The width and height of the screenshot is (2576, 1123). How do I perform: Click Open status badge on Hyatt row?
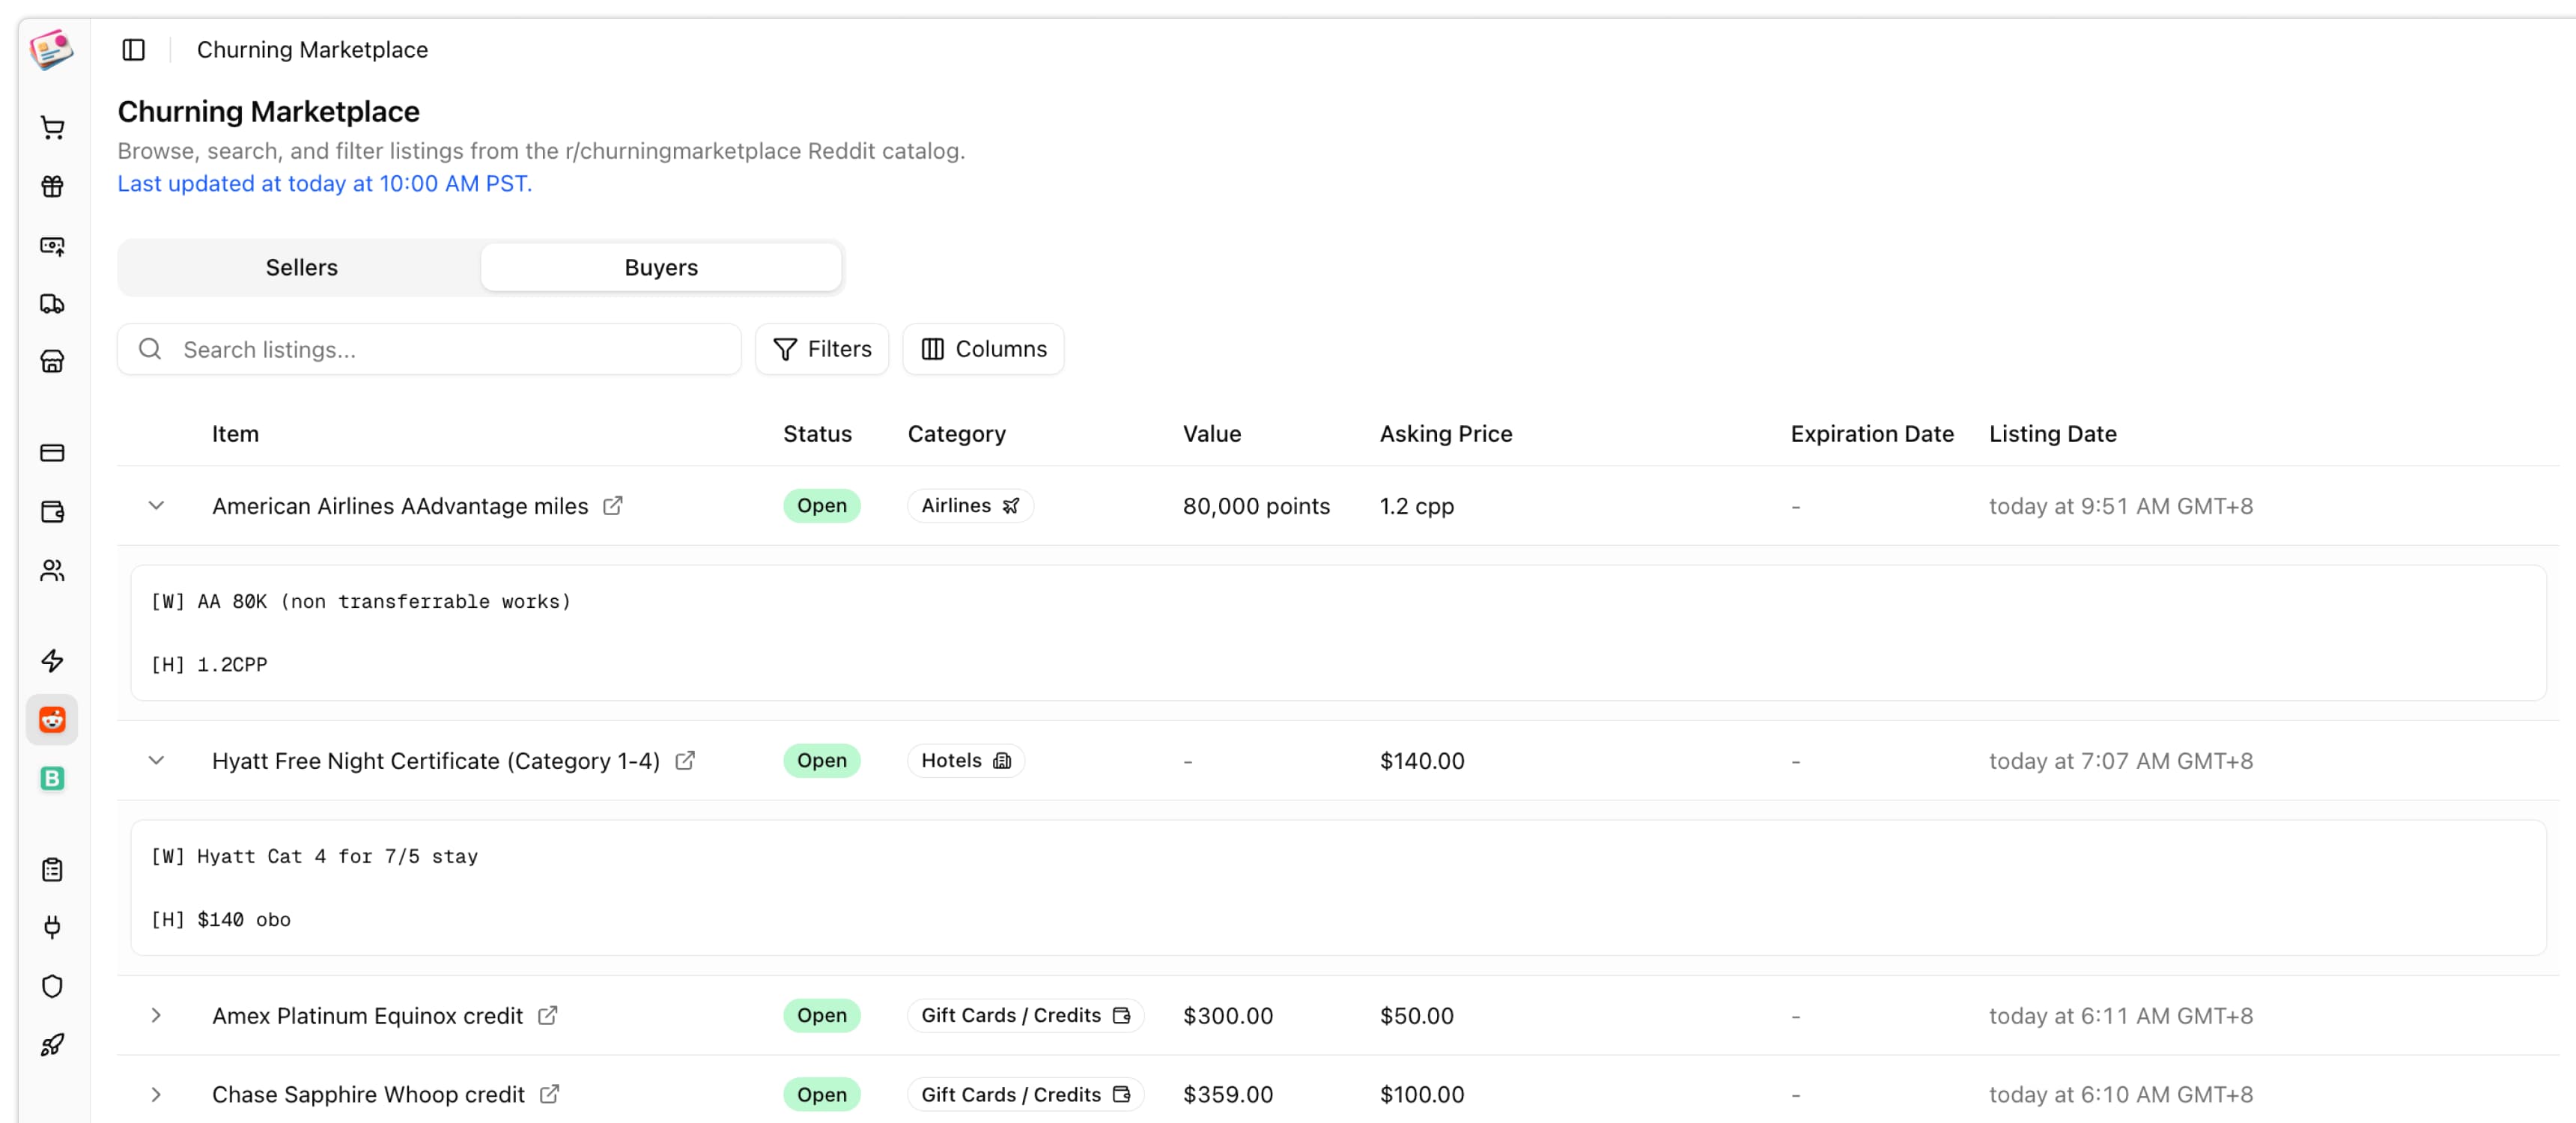pyautogui.click(x=821, y=760)
